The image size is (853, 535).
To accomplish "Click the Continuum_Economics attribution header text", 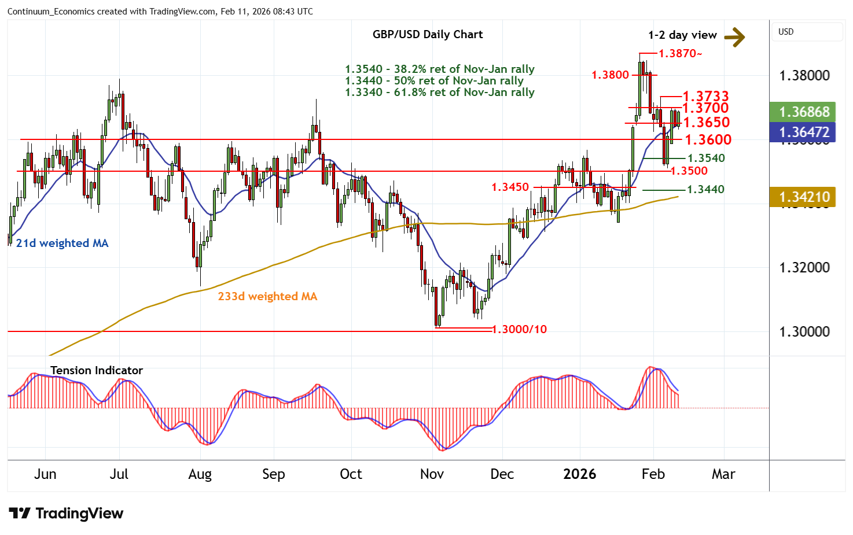I will 160,12.
